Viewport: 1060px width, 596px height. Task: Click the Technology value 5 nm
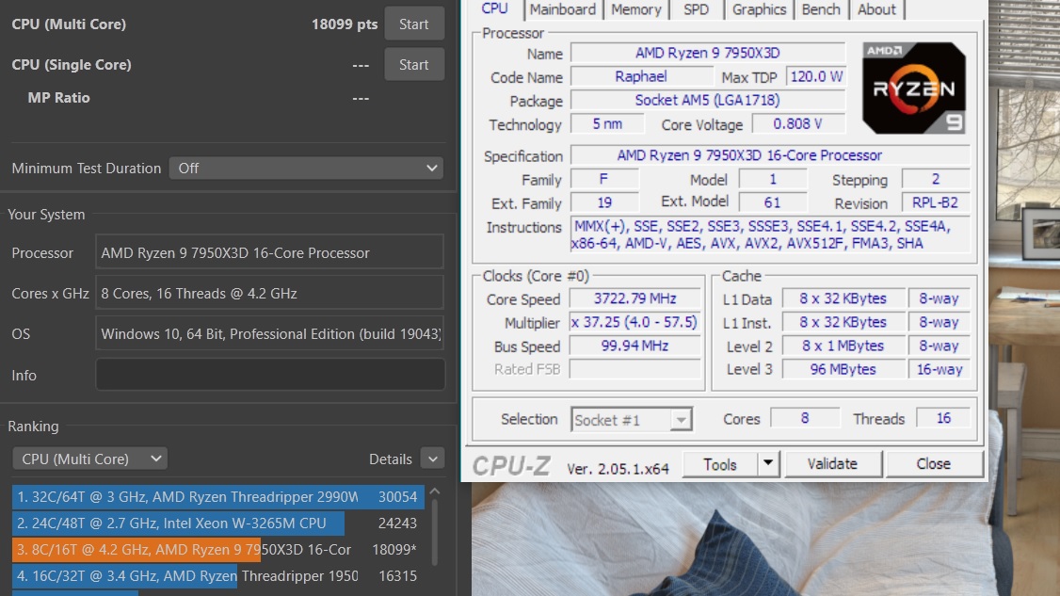click(607, 123)
